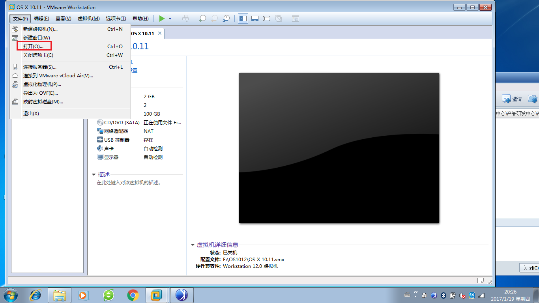Choose 新建窗口(W) from the file menu
The image size is (539, 303).
(x=70, y=37)
